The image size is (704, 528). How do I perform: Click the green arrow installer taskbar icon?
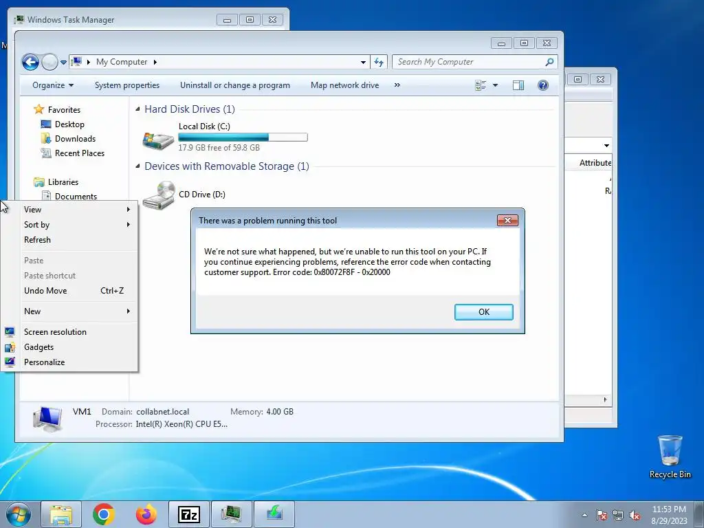click(x=274, y=514)
